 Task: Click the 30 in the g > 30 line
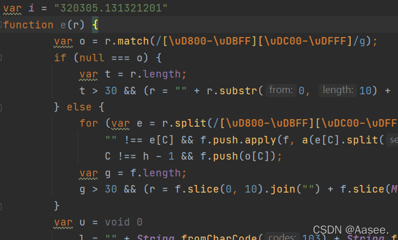pyautogui.click(x=111, y=189)
